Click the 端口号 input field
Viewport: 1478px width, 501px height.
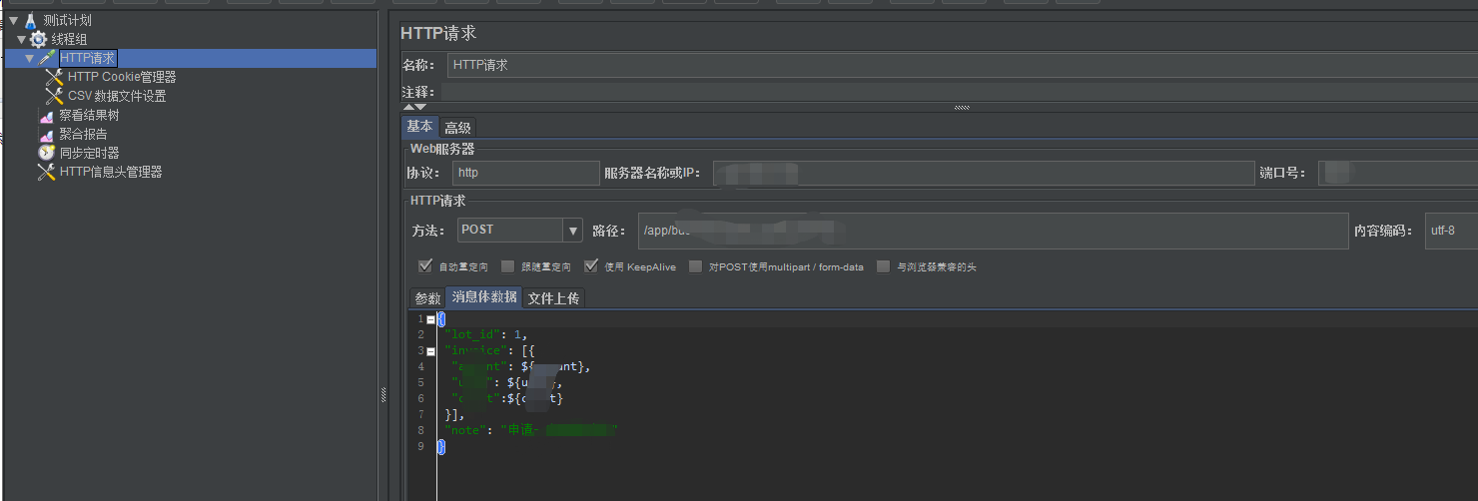click(1397, 173)
